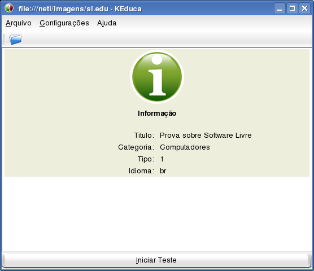
Task: Open the Ajuda menu
Action: (x=107, y=23)
